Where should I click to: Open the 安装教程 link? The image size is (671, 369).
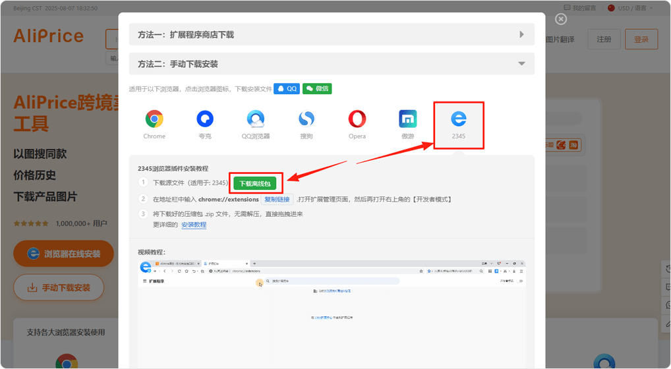click(194, 225)
